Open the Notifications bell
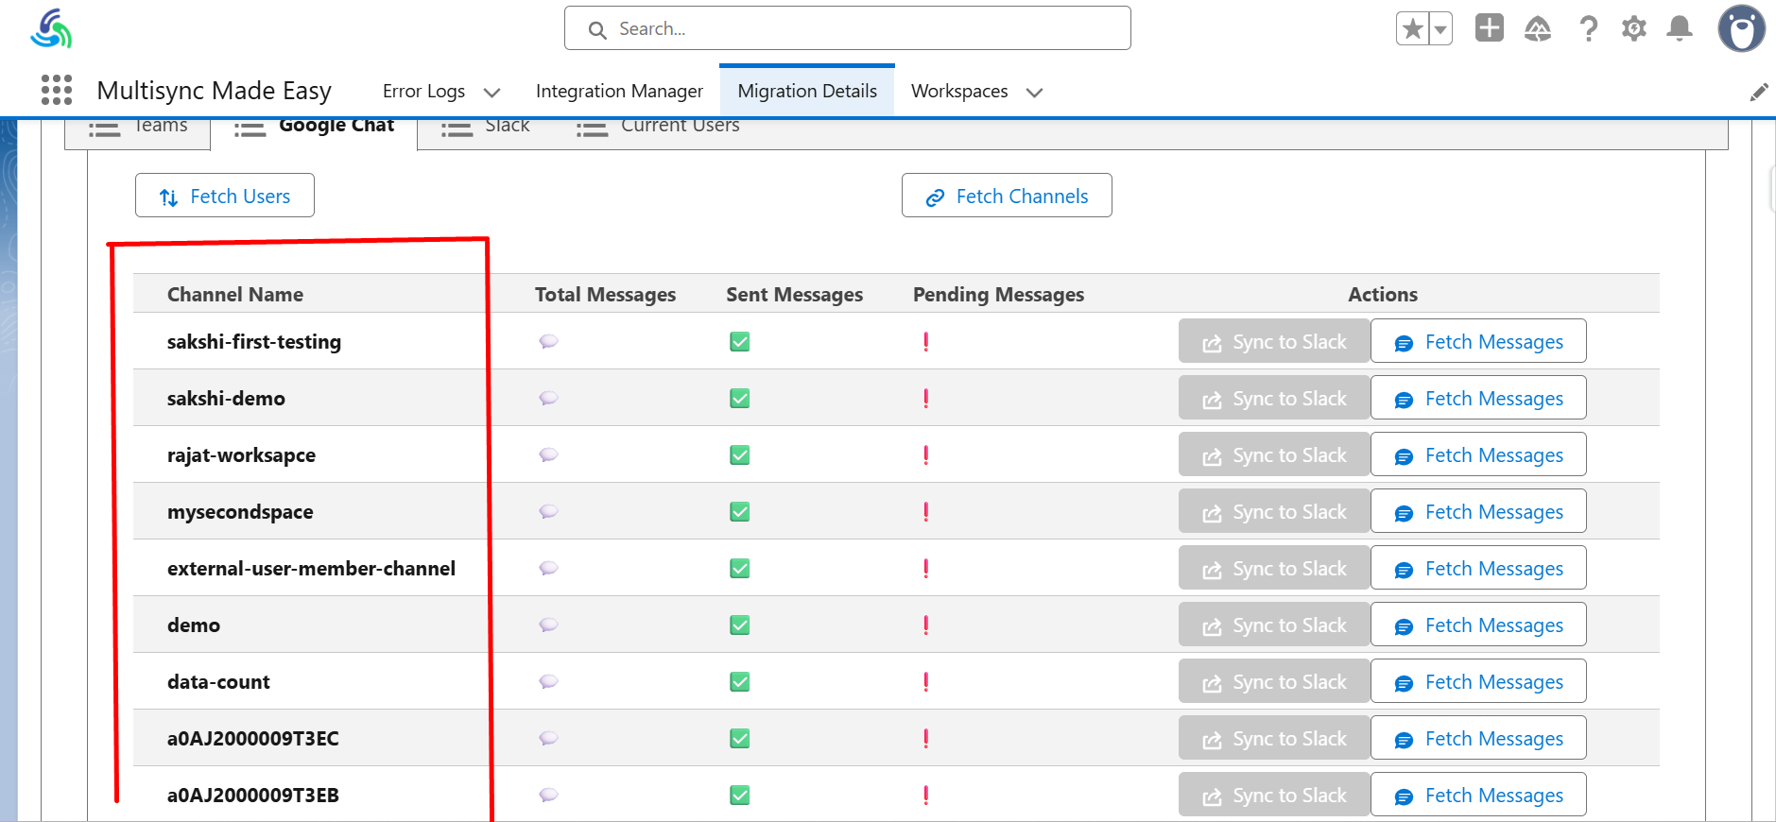This screenshot has height=822, width=1776. [1680, 28]
